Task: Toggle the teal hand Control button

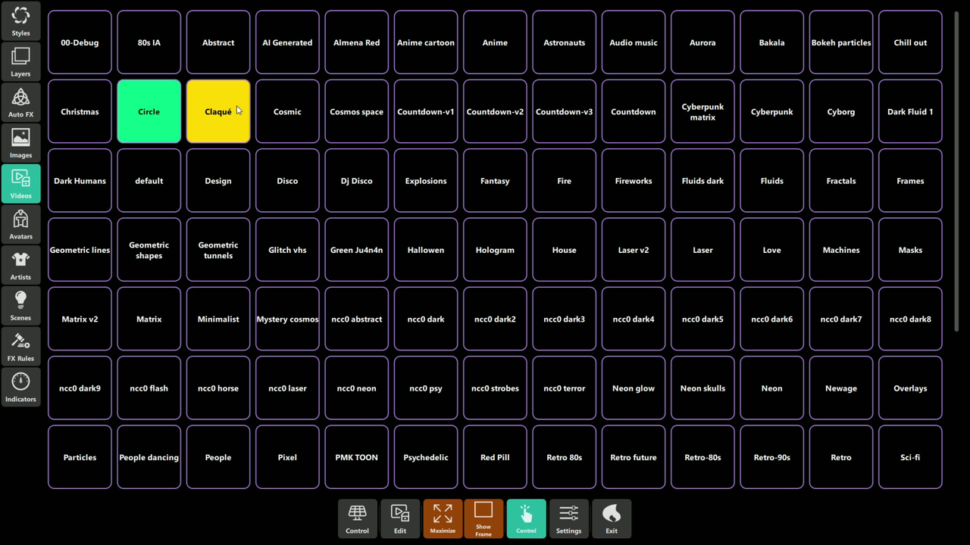Action: [x=526, y=519]
